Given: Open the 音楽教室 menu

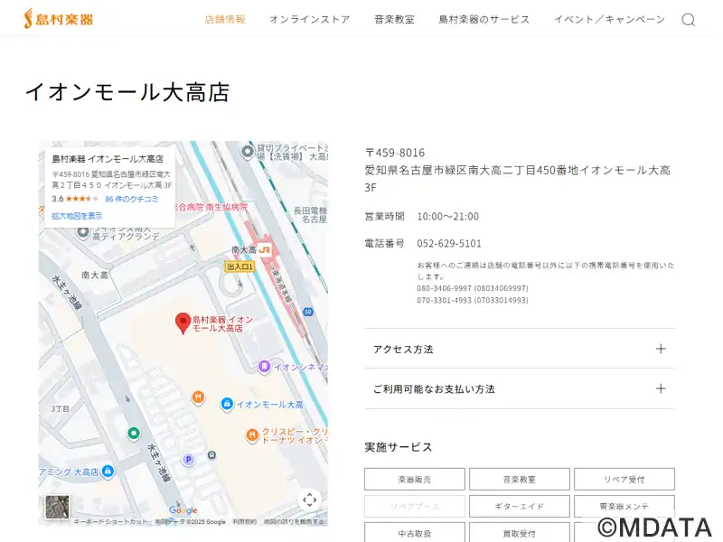Looking at the screenshot, I should (x=394, y=19).
